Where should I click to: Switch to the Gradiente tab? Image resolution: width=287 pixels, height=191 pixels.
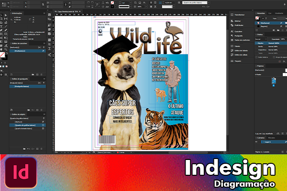pos(279,13)
